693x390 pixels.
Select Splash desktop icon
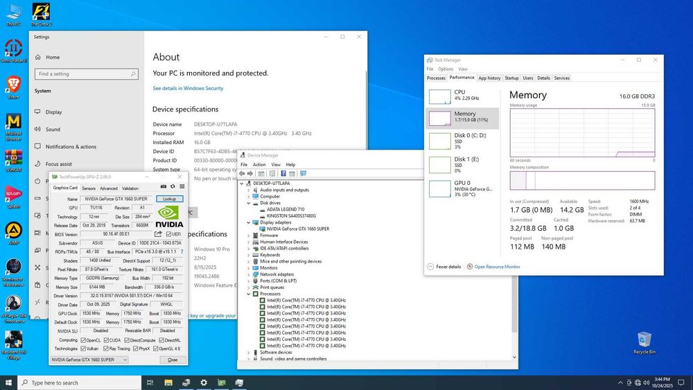coord(13,197)
